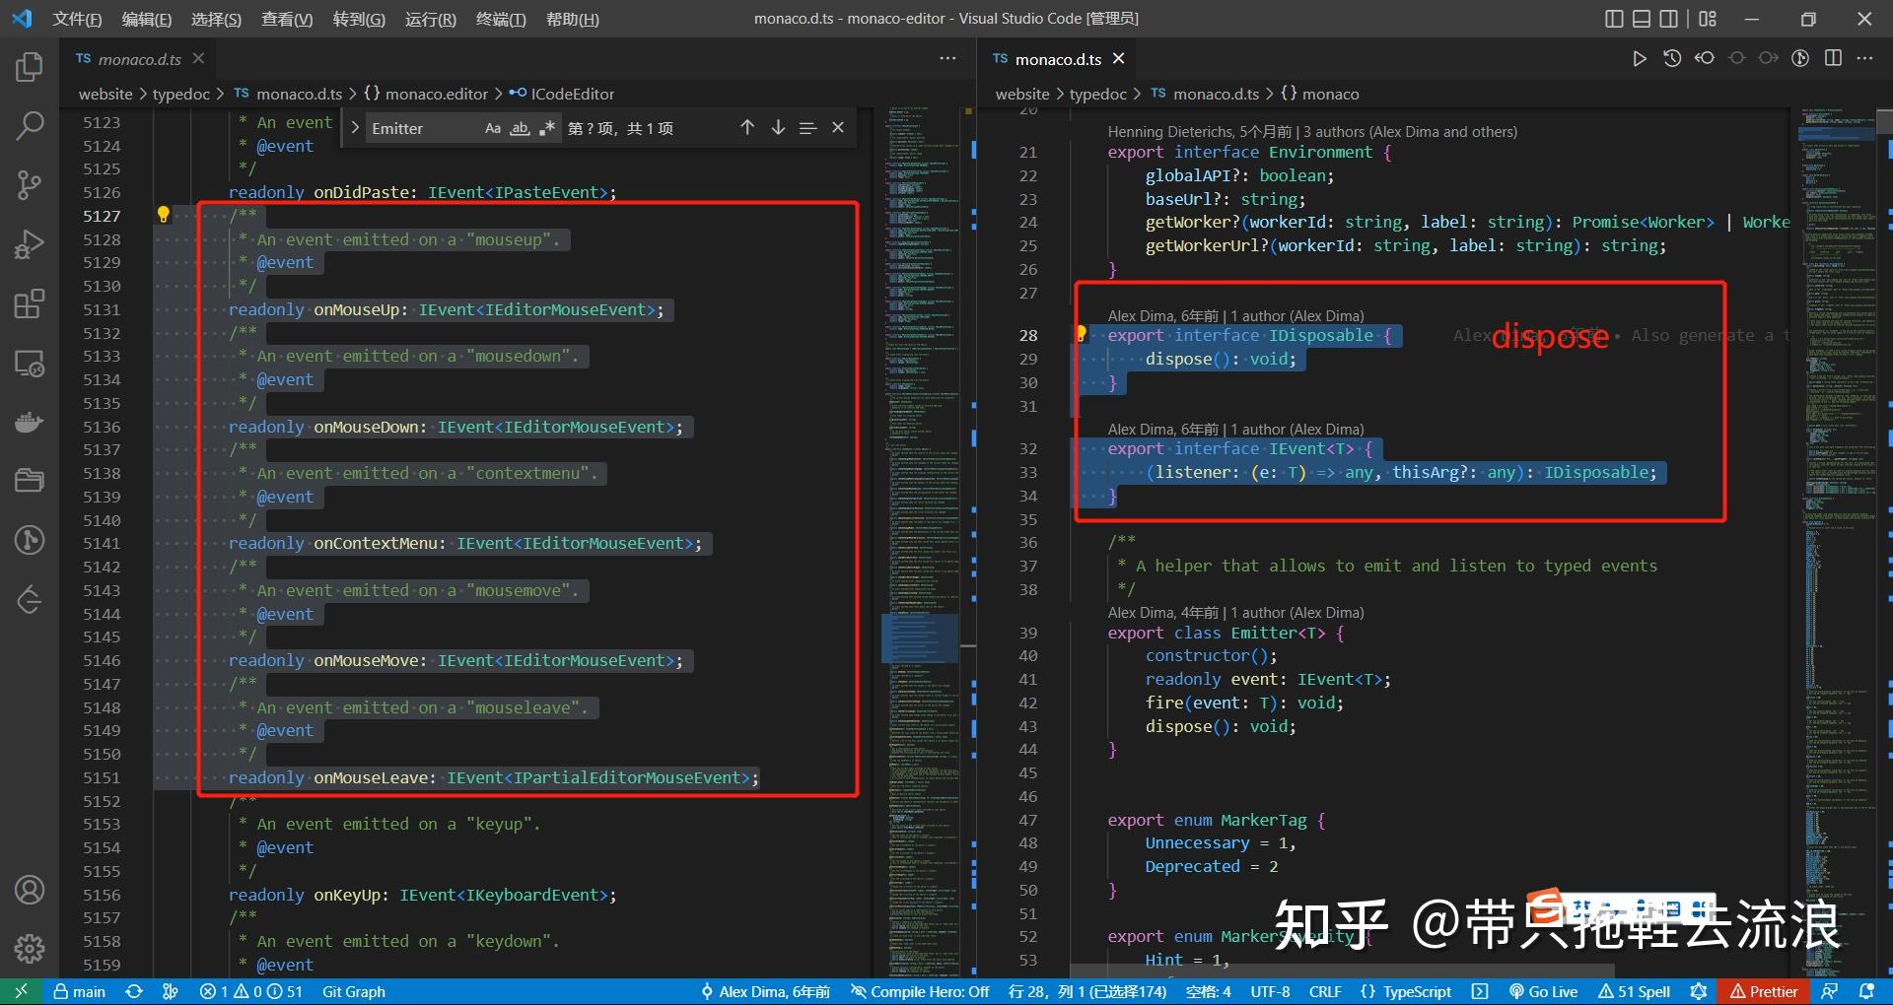
Task: Toggle Match Case in find widget
Action: (x=493, y=128)
